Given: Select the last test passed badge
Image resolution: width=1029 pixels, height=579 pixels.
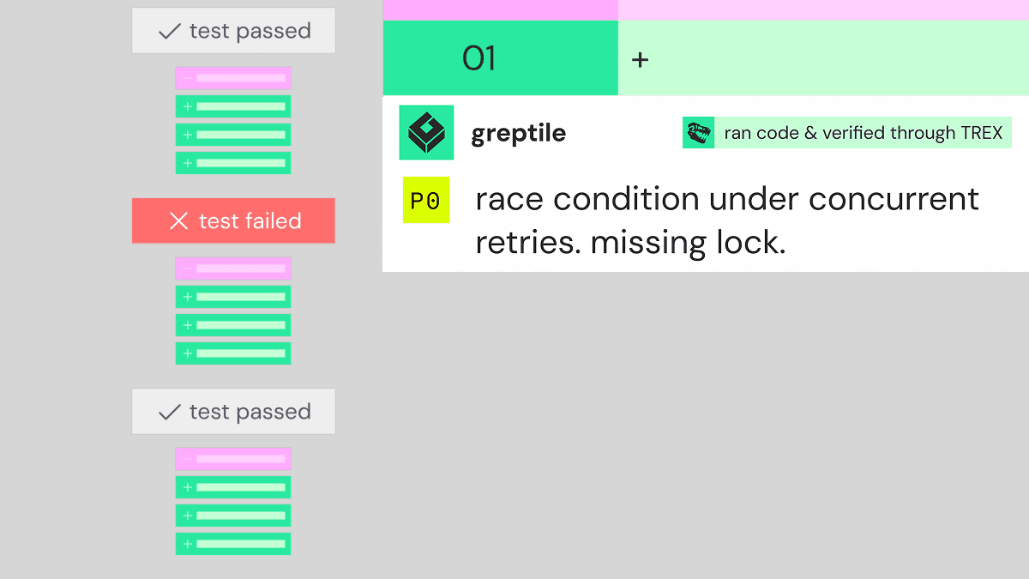Looking at the screenshot, I should (233, 412).
